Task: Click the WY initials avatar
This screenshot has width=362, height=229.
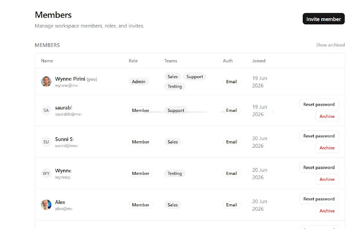Action: click(46, 173)
